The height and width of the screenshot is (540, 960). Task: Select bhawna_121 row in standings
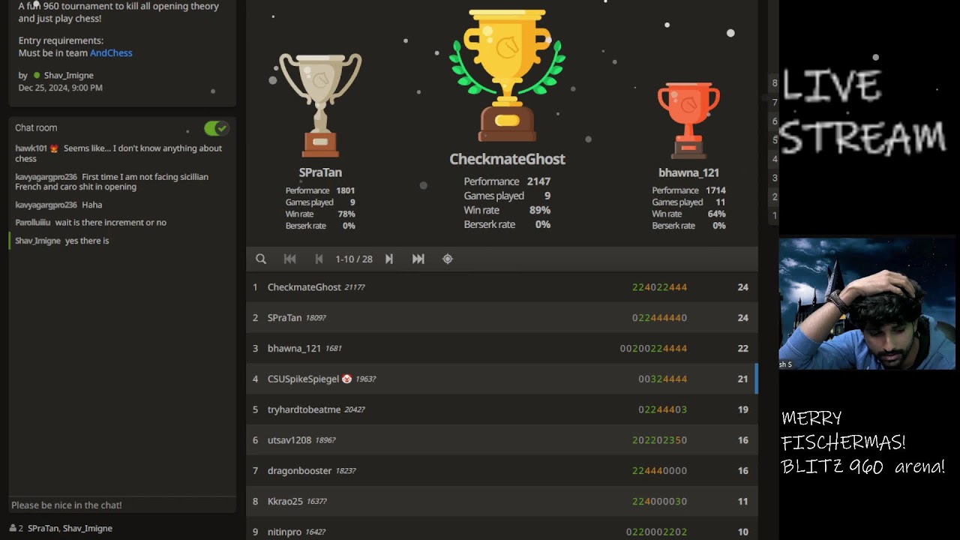click(502, 349)
